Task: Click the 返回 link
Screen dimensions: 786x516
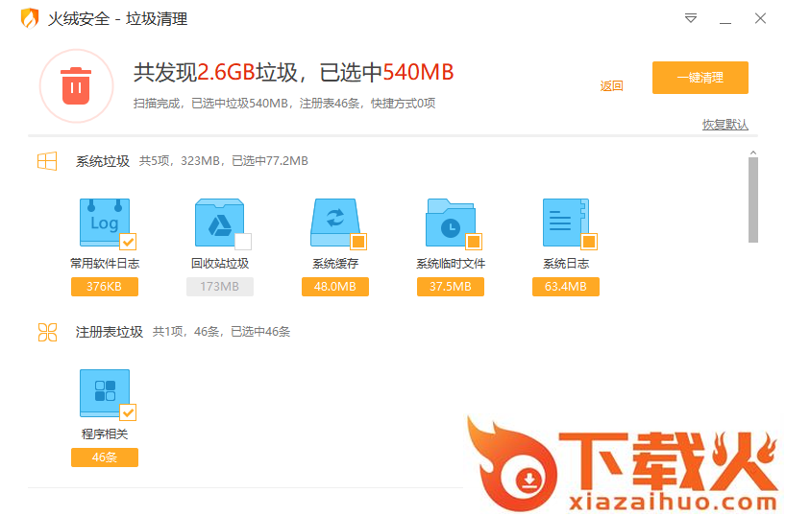Action: tap(611, 85)
